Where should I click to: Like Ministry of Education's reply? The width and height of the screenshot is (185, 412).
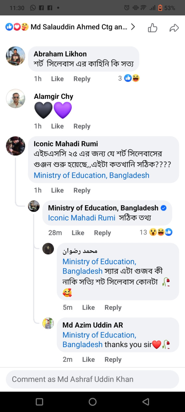click(x=78, y=233)
